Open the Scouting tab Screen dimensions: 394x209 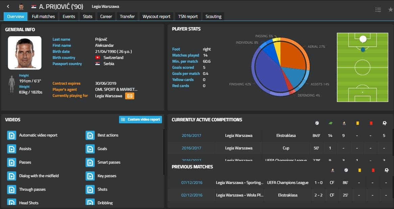(213, 16)
